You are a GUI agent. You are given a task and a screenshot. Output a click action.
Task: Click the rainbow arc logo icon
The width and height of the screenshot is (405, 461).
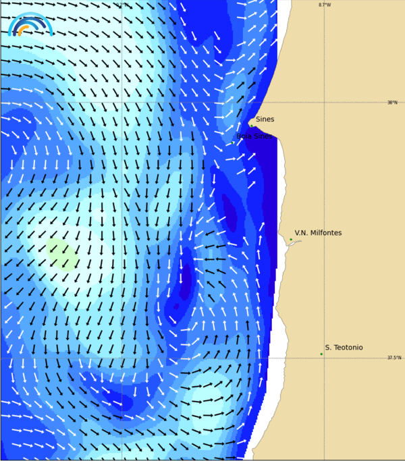point(30,24)
